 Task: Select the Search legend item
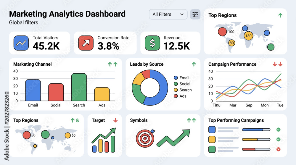(183, 90)
